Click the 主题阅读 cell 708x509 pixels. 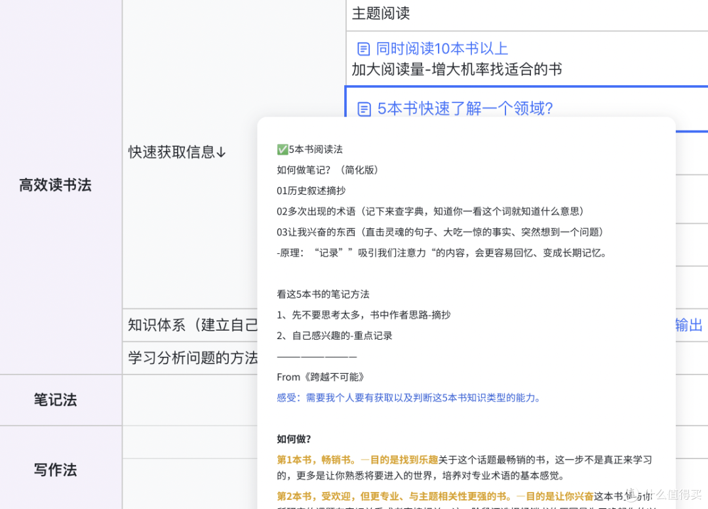pyautogui.click(x=527, y=14)
